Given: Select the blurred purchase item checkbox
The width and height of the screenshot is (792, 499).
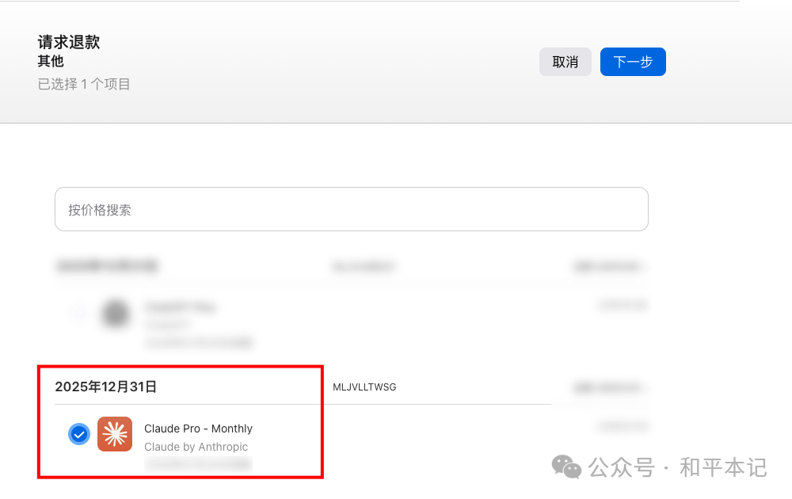Looking at the screenshot, I should click(79, 313).
